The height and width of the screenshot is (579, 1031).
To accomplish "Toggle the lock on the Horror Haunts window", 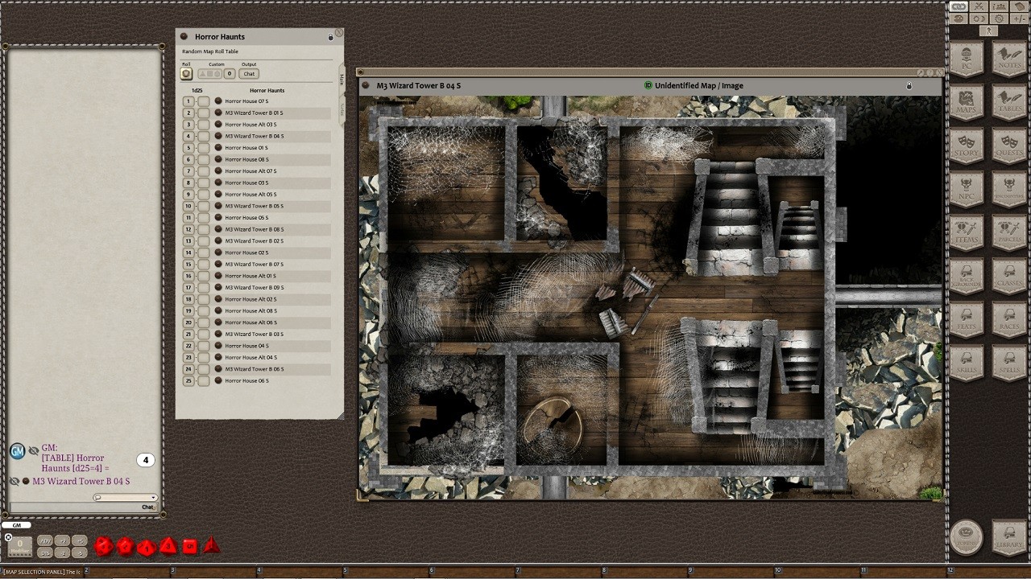I will point(330,36).
